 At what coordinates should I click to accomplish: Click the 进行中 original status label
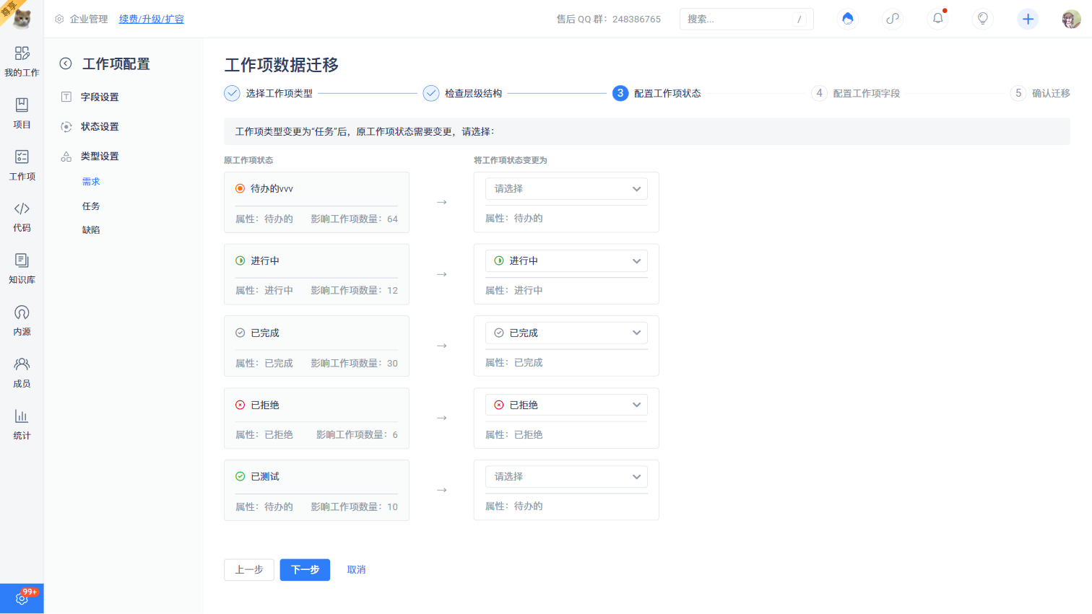[x=265, y=261]
